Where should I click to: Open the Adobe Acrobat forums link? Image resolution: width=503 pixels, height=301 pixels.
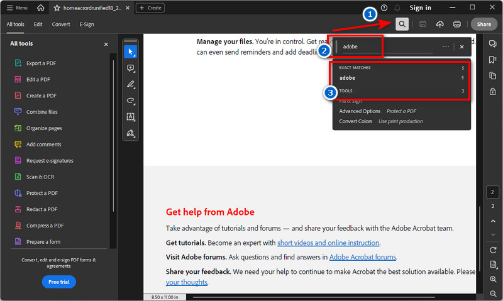(x=363, y=257)
